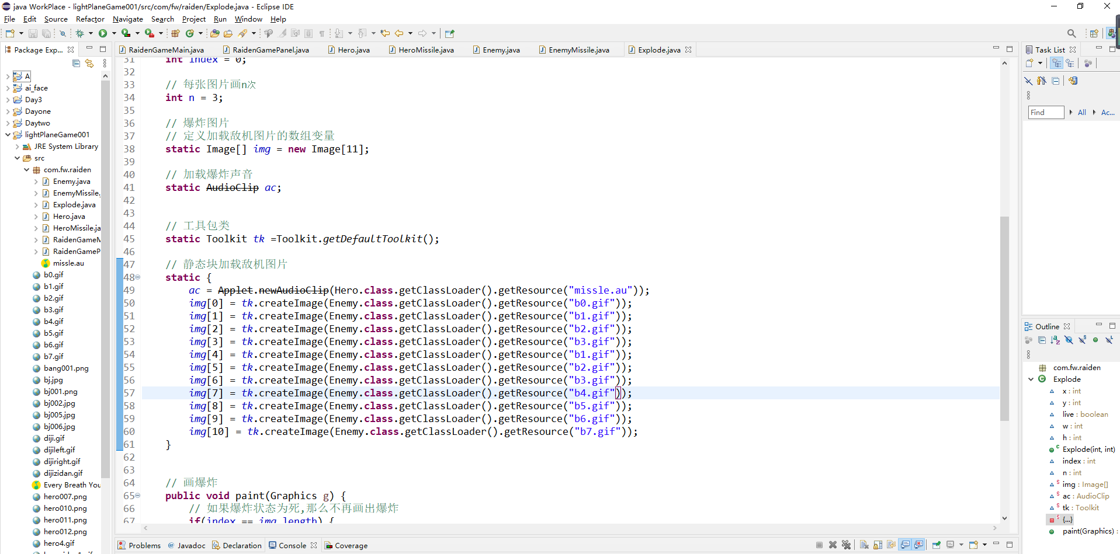Viewport: 1120px width, 554px height.
Task: Select Explode.java in Package Explorer
Action: pos(74,204)
